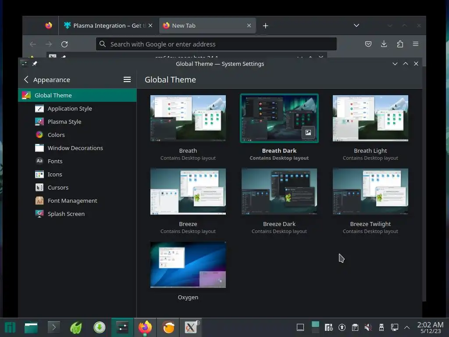List all Firefox tabs

(x=356, y=25)
